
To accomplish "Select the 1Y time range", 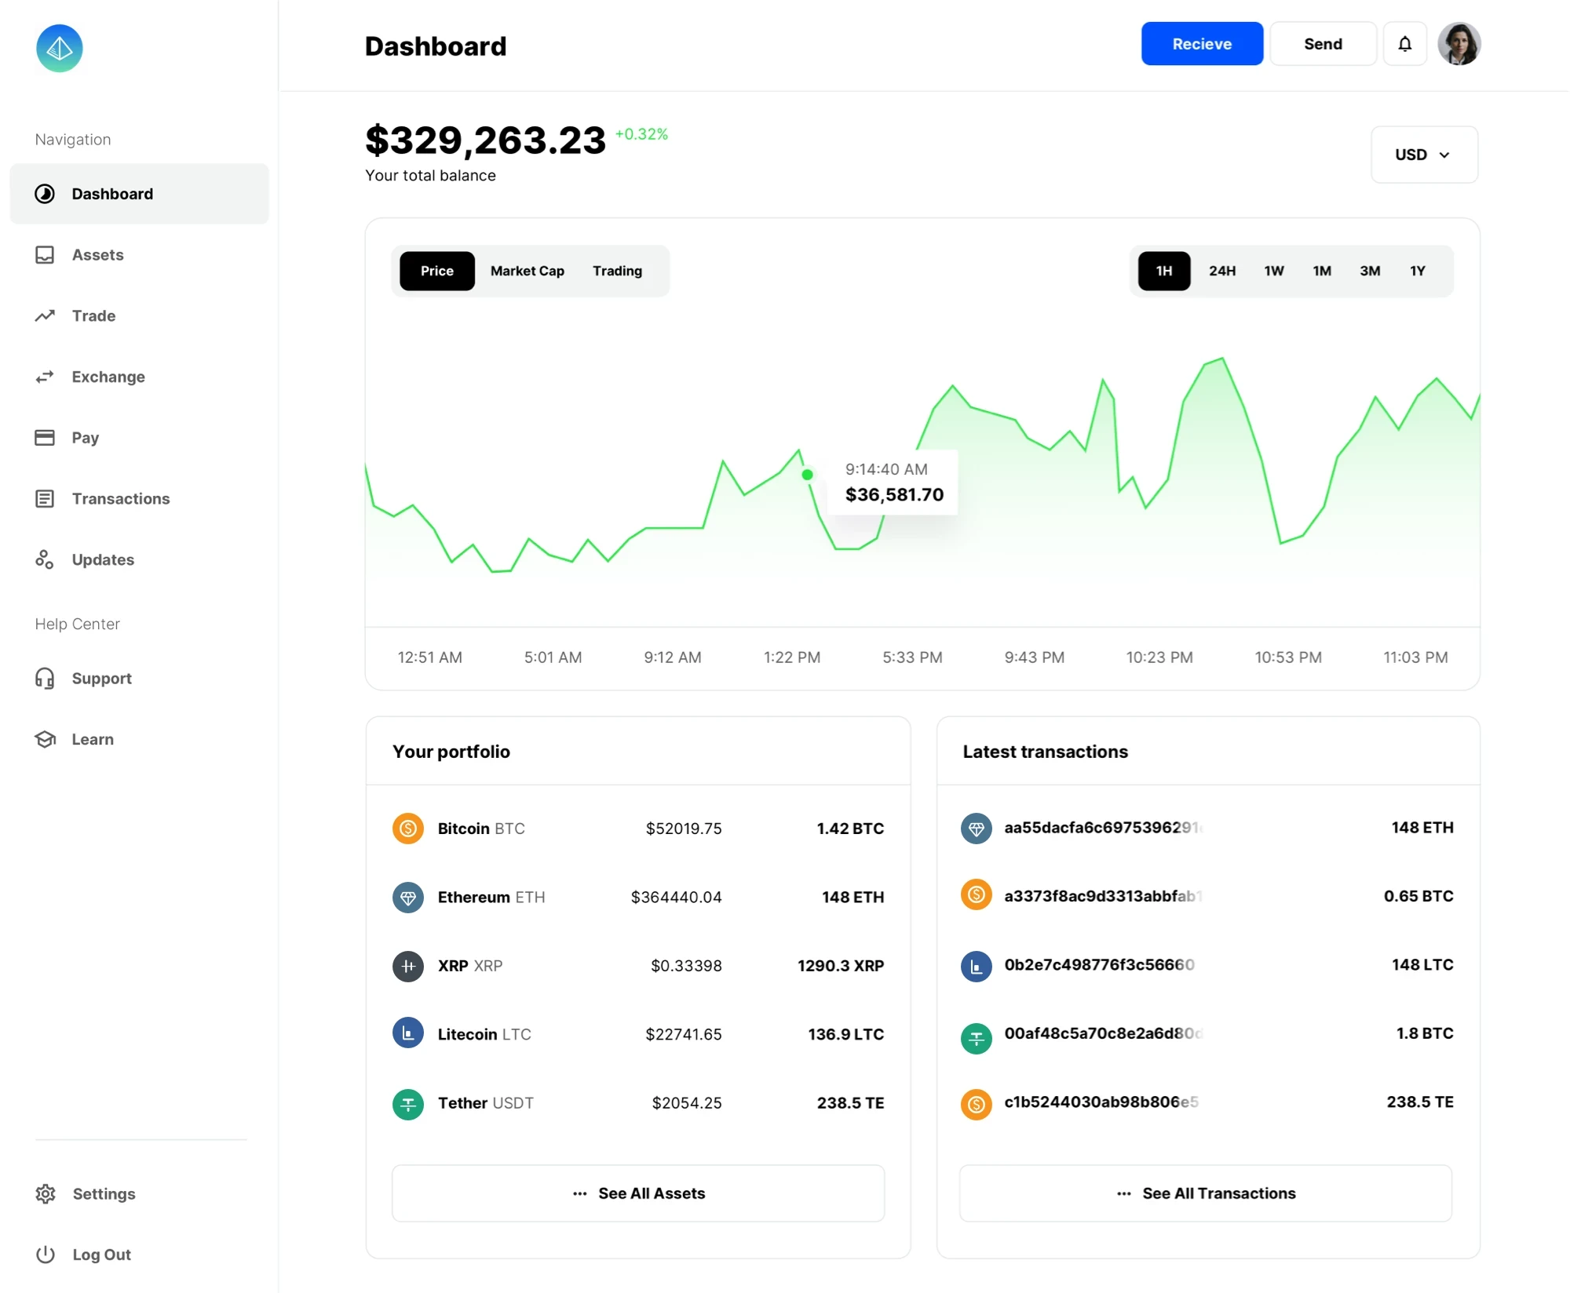I will (x=1418, y=271).
